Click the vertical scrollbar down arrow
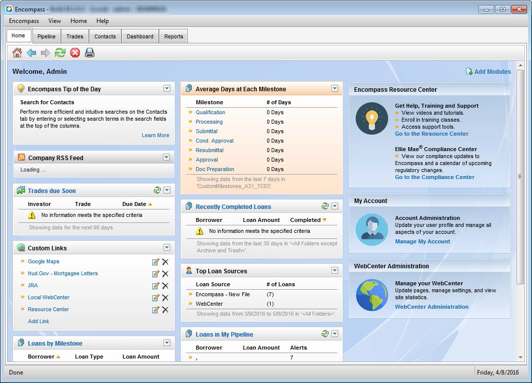The image size is (532, 383). coord(521,357)
